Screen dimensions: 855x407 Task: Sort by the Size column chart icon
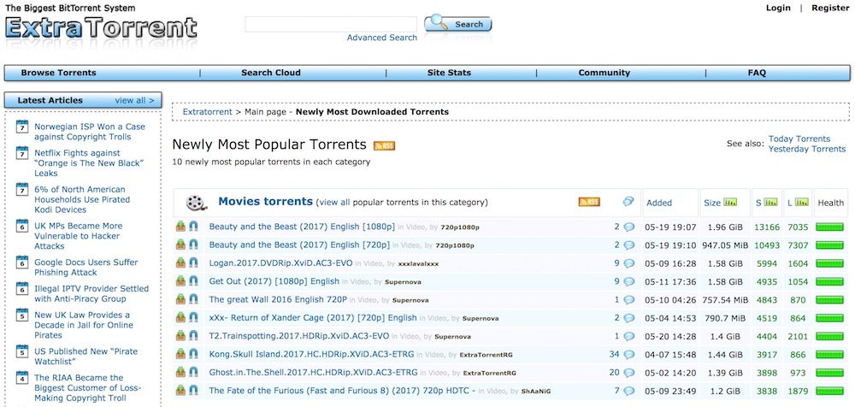click(730, 203)
